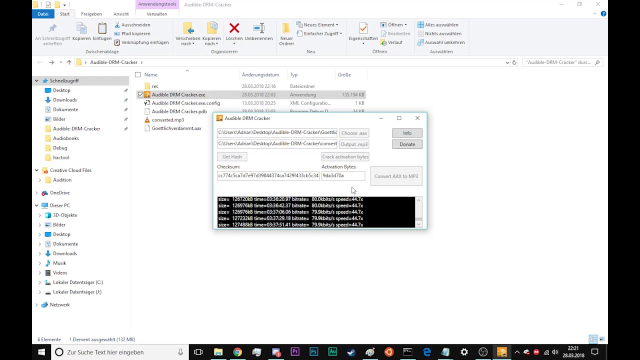Navigate up one folder level arrow
Image resolution: width=640 pixels, height=360 pixels.
69,62
